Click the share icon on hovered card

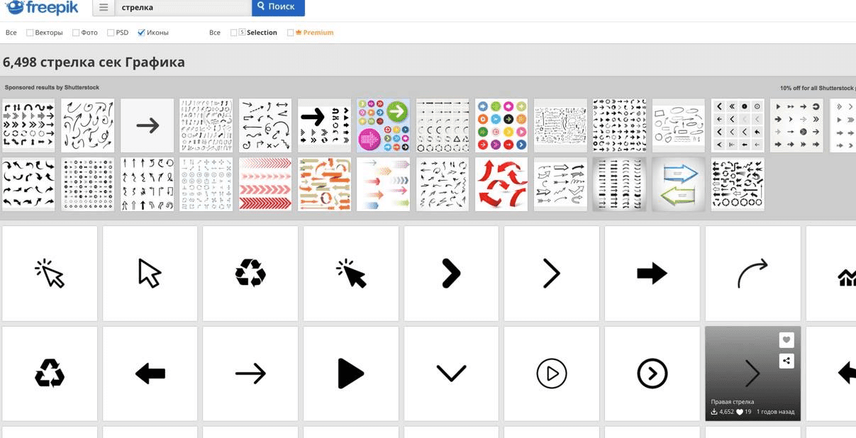(x=786, y=361)
